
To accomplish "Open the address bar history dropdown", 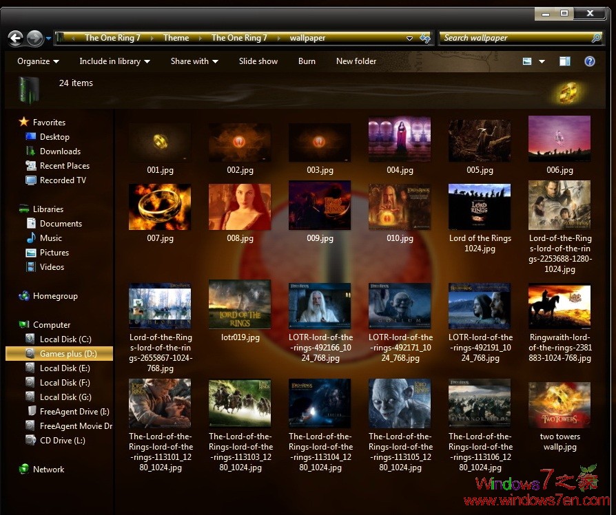I will tap(409, 38).
